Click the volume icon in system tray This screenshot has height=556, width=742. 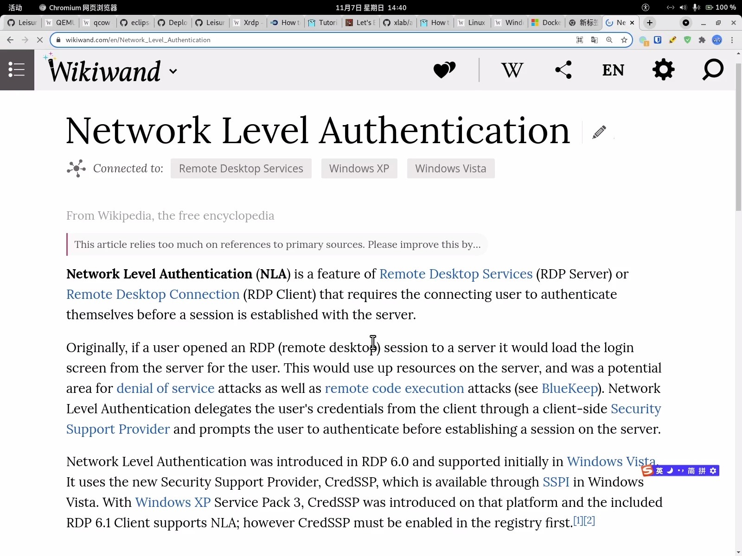[683, 7]
